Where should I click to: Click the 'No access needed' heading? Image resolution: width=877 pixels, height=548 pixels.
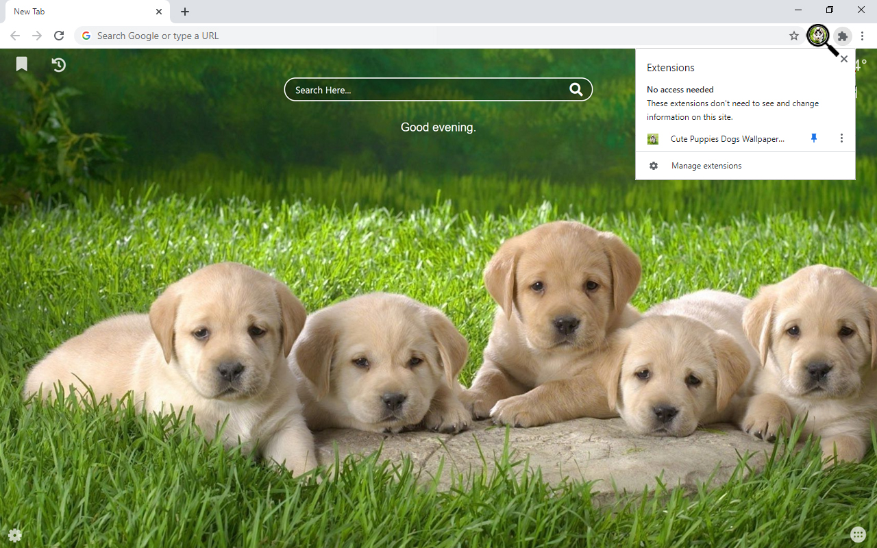coord(680,90)
